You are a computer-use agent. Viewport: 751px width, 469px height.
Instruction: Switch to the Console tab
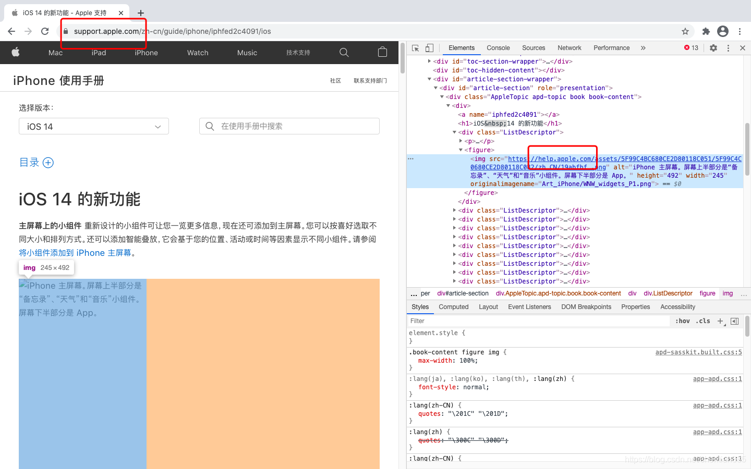pos(498,48)
